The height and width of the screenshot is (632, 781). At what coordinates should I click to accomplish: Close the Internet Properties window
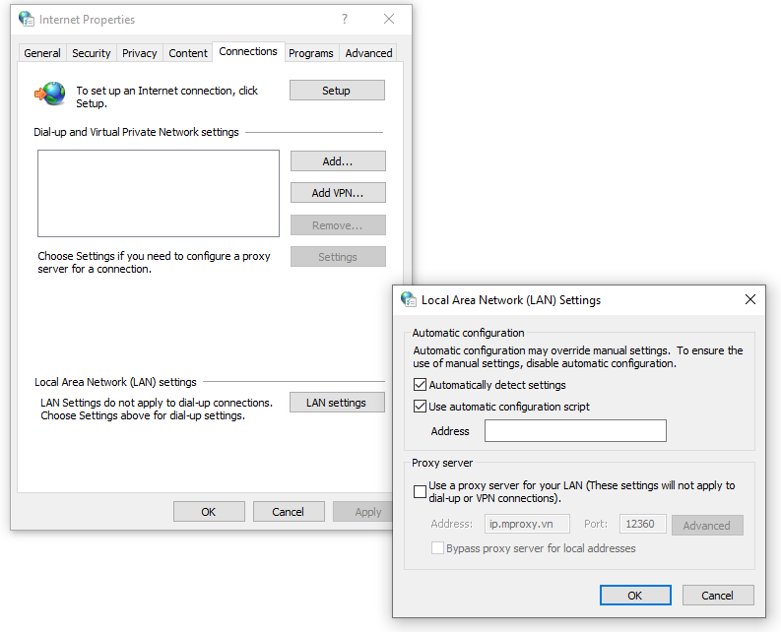click(389, 19)
